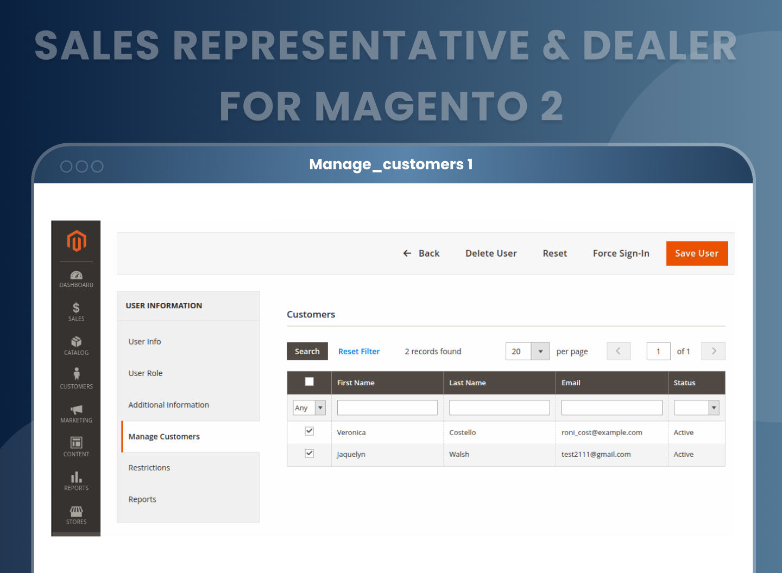Open the Reports sidebar icon

click(x=76, y=481)
